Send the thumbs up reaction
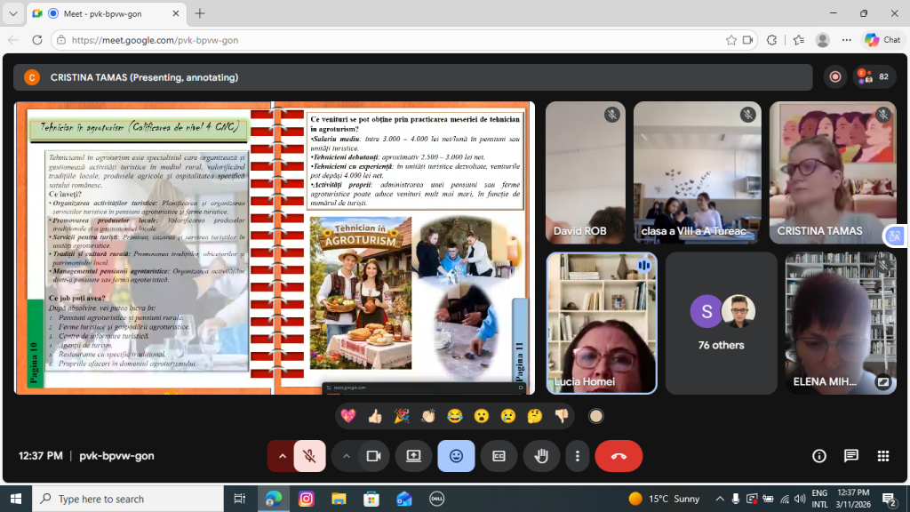Viewport: 910px width, 512px height. point(374,415)
